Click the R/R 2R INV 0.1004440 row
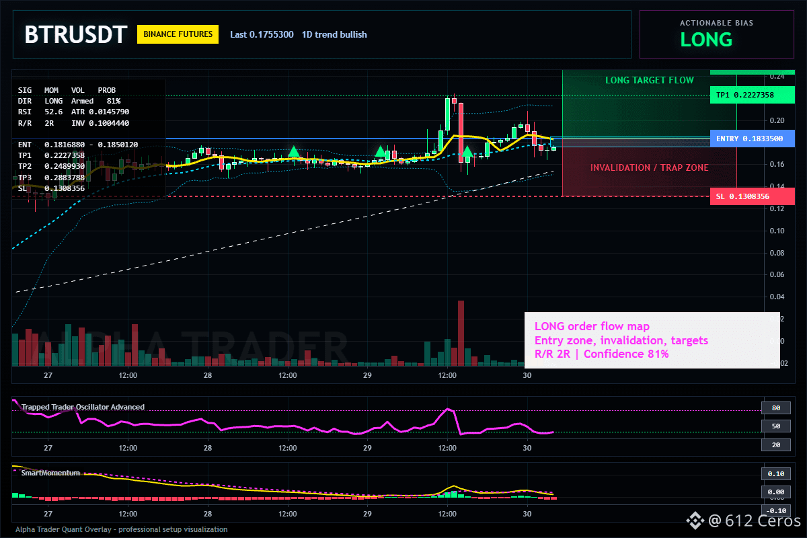Viewport: 807px width, 538px height. click(x=74, y=123)
